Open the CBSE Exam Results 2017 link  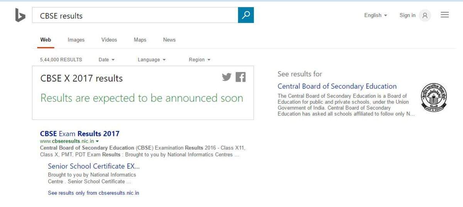tap(80, 134)
